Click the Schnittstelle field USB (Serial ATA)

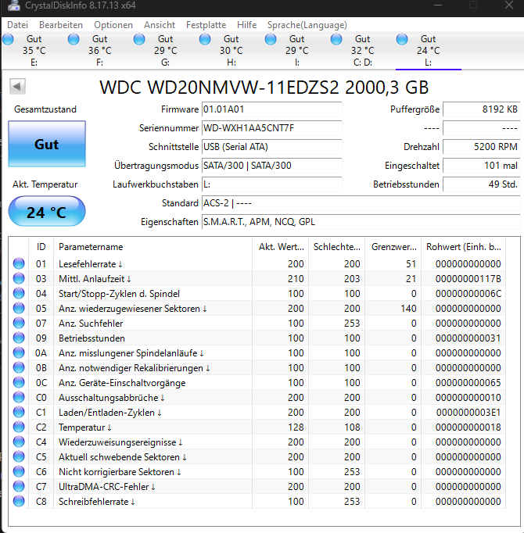click(x=272, y=147)
